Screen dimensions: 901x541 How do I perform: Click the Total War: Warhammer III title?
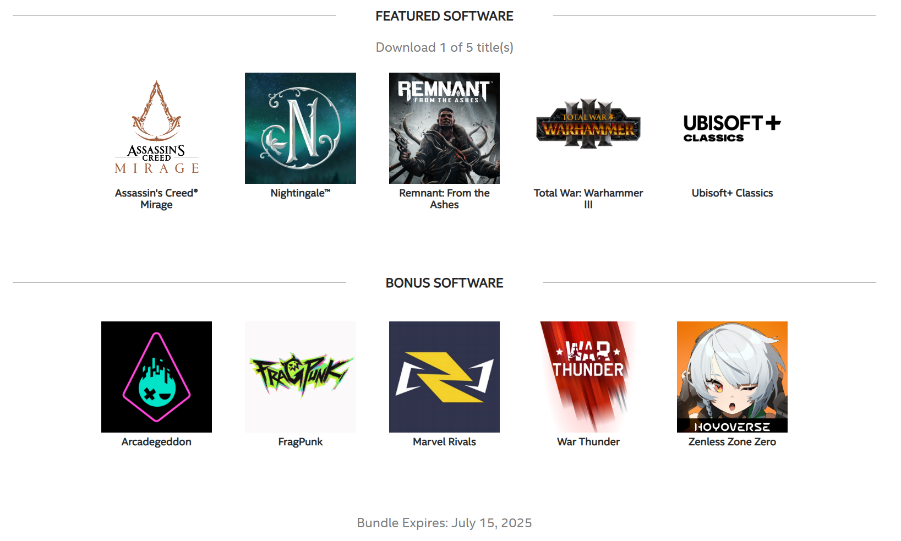(588, 199)
